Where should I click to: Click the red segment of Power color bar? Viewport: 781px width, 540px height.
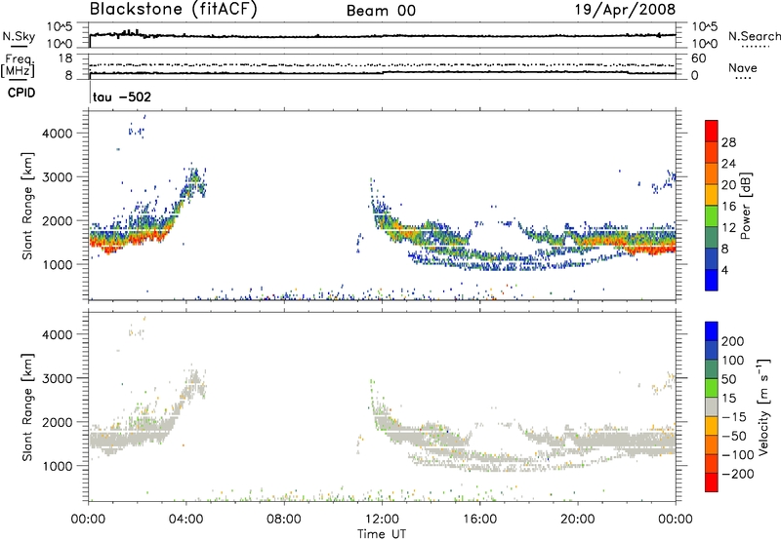click(712, 131)
